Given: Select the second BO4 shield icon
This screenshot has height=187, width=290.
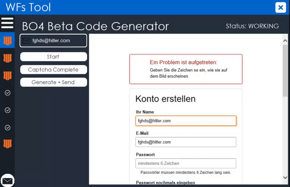Looking at the screenshot, I should click(7, 58).
